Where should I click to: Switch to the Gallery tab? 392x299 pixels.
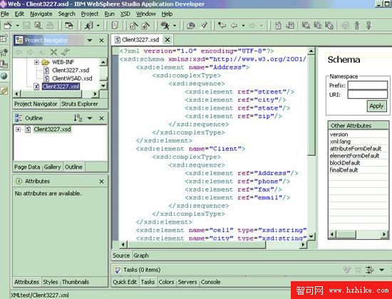click(52, 167)
